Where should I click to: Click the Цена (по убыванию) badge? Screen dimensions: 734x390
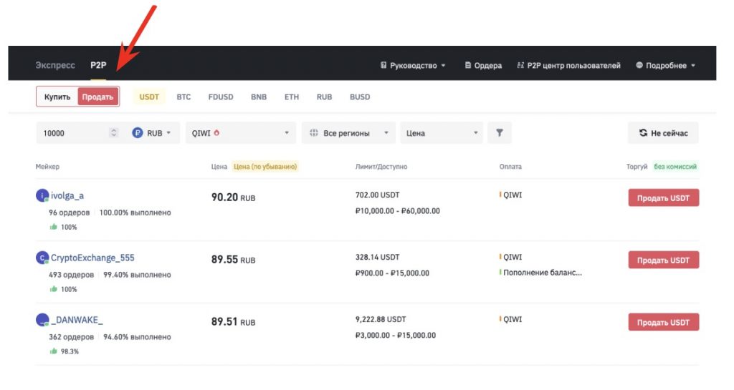(x=265, y=166)
